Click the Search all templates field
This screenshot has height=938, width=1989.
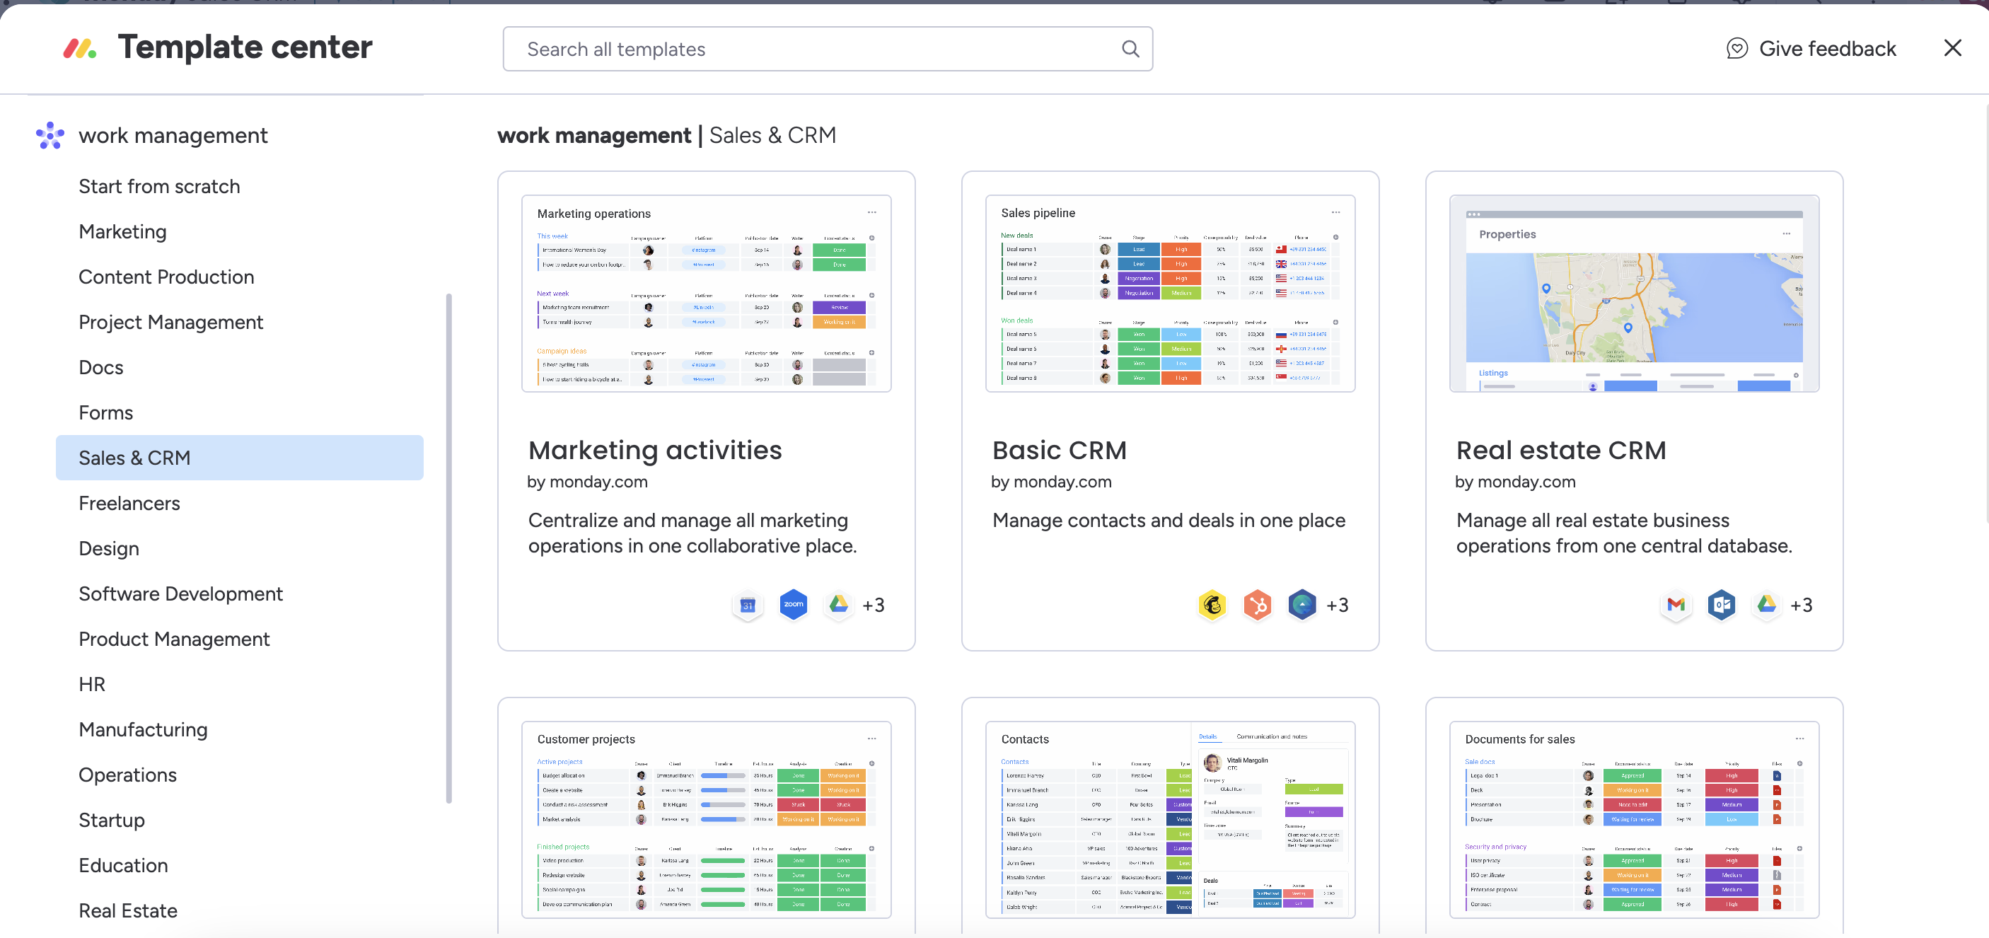[x=828, y=50]
